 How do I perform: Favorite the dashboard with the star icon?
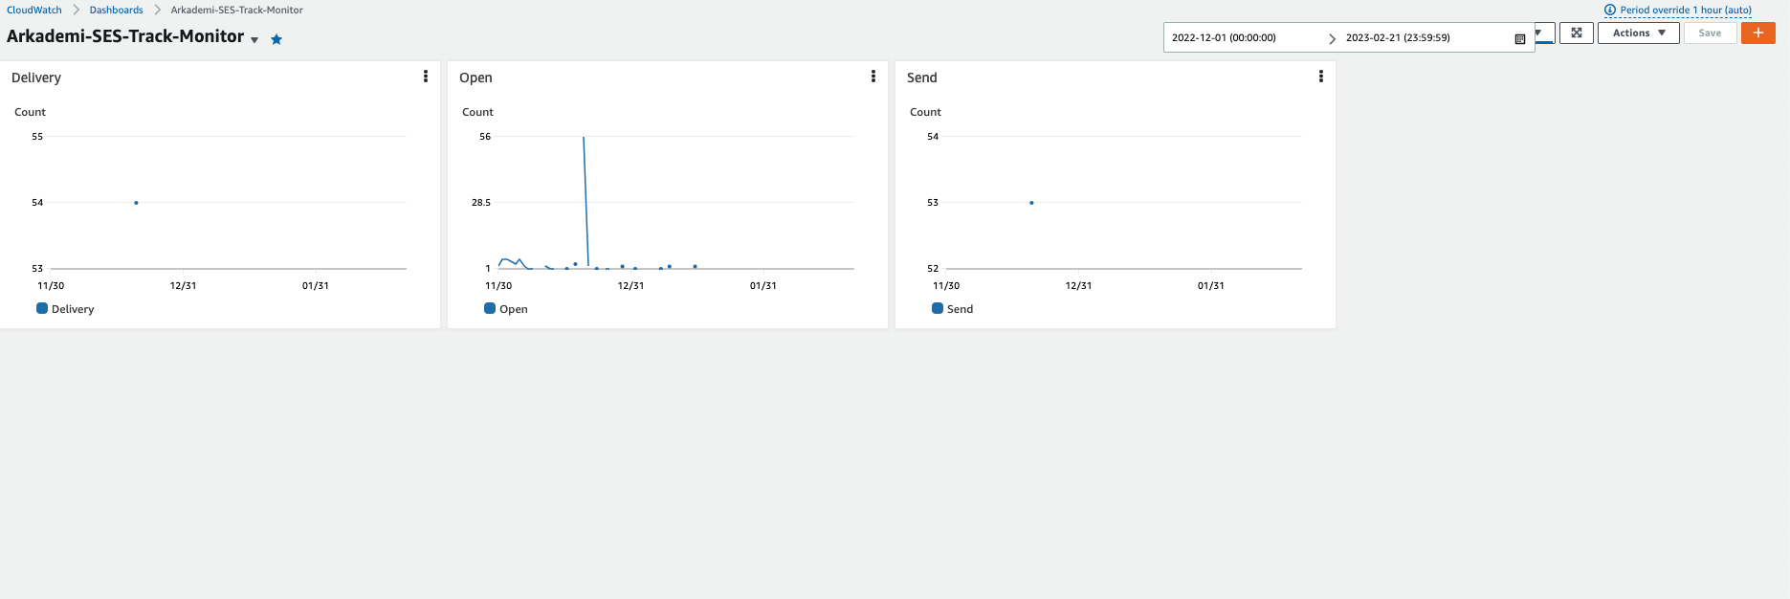[x=276, y=39]
